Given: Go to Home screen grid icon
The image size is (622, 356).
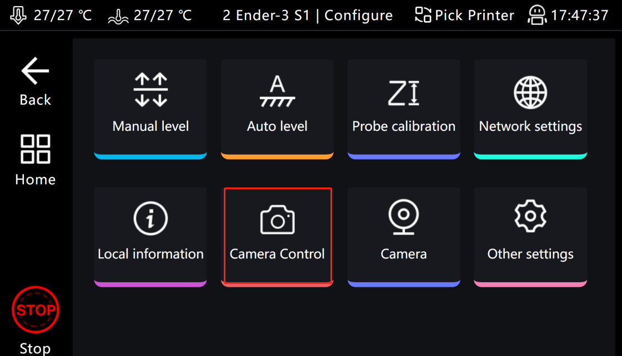Looking at the screenshot, I should pos(35,149).
